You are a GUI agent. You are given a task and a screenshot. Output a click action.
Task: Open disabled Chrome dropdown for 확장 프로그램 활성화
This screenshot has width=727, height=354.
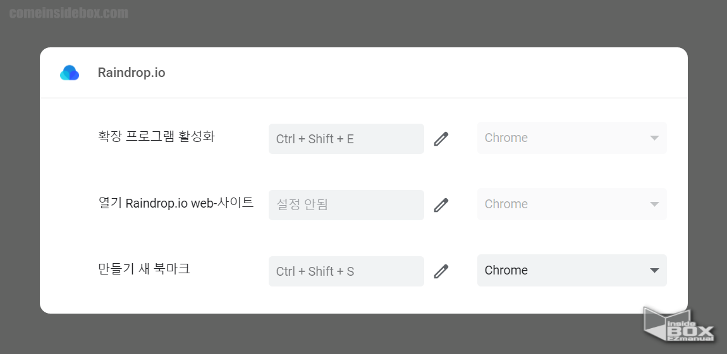pos(571,138)
